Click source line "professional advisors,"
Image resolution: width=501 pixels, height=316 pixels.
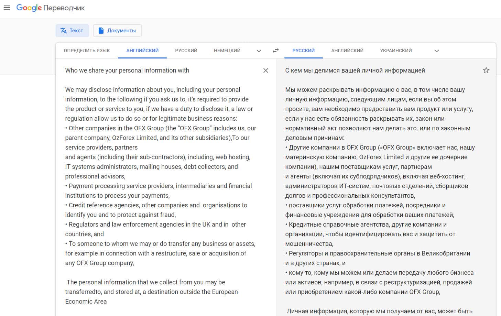[95, 176]
